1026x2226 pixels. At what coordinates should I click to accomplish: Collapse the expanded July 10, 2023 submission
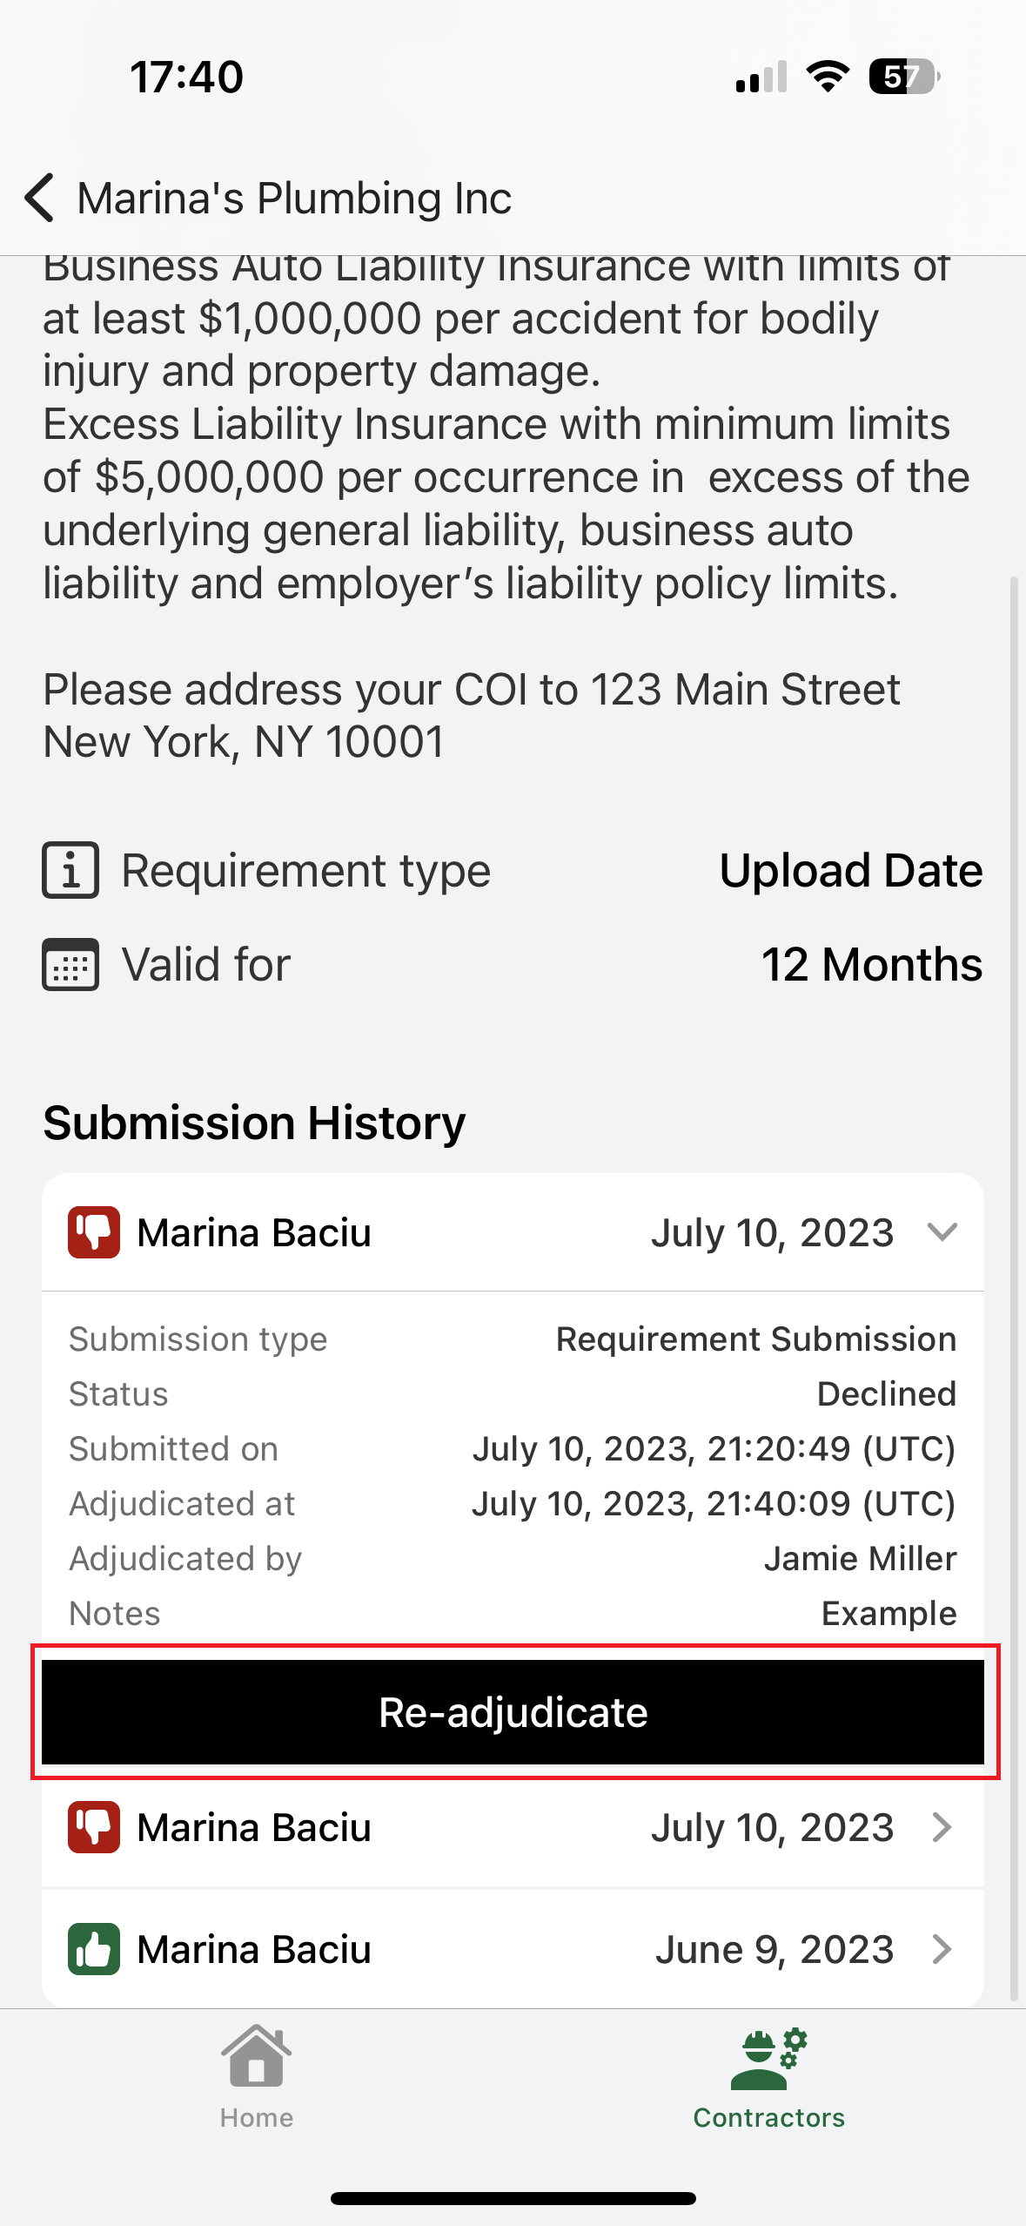tap(942, 1232)
